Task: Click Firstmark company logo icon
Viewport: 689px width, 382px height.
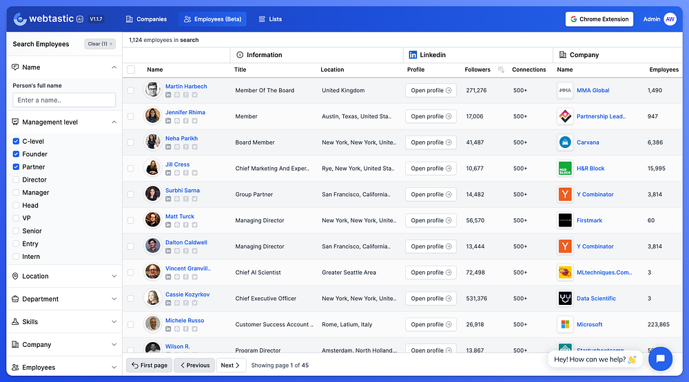Action: click(x=565, y=220)
